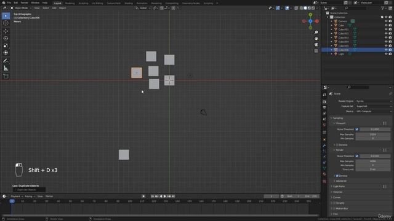Select the Annotate tool
This screenshot has width=394, height=221.
click(x=6, y=61)
